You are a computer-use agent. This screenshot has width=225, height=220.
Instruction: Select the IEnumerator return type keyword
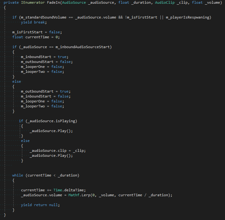33,2
